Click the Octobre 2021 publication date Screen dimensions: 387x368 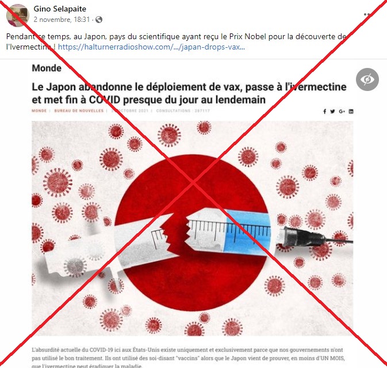pos(130,111)
